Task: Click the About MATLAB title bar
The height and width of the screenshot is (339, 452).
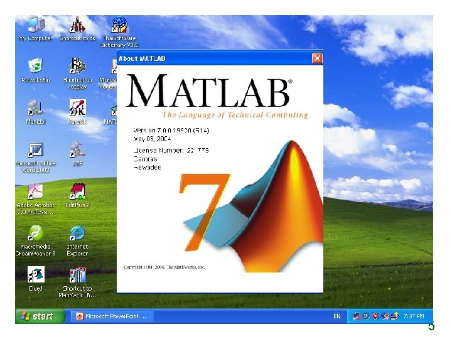Action: (x=220, y=58)
